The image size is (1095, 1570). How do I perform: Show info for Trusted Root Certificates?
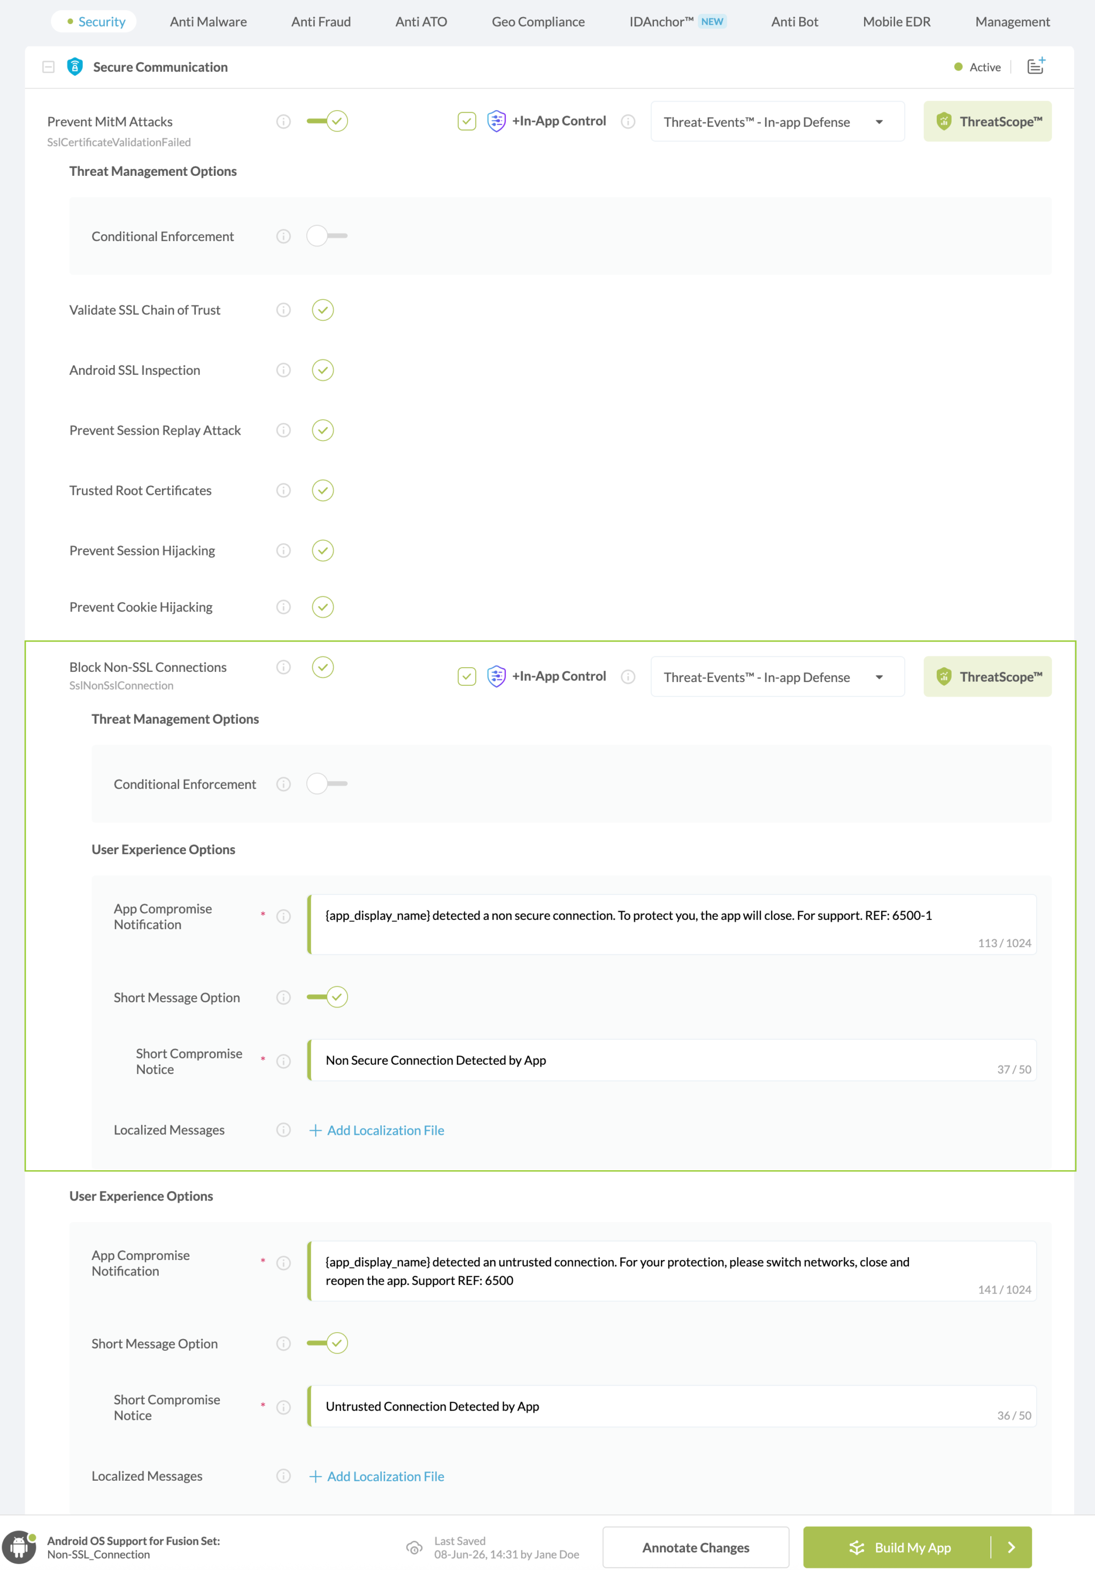[x=283, y=490]
